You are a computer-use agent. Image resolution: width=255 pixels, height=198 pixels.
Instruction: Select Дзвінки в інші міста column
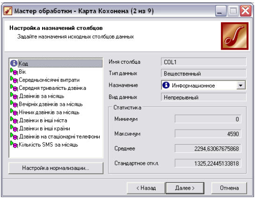[43, 120]
